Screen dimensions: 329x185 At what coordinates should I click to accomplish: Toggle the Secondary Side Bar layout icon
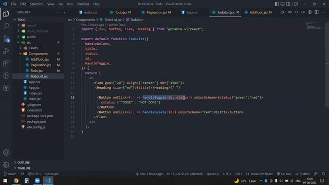[288, 4]
